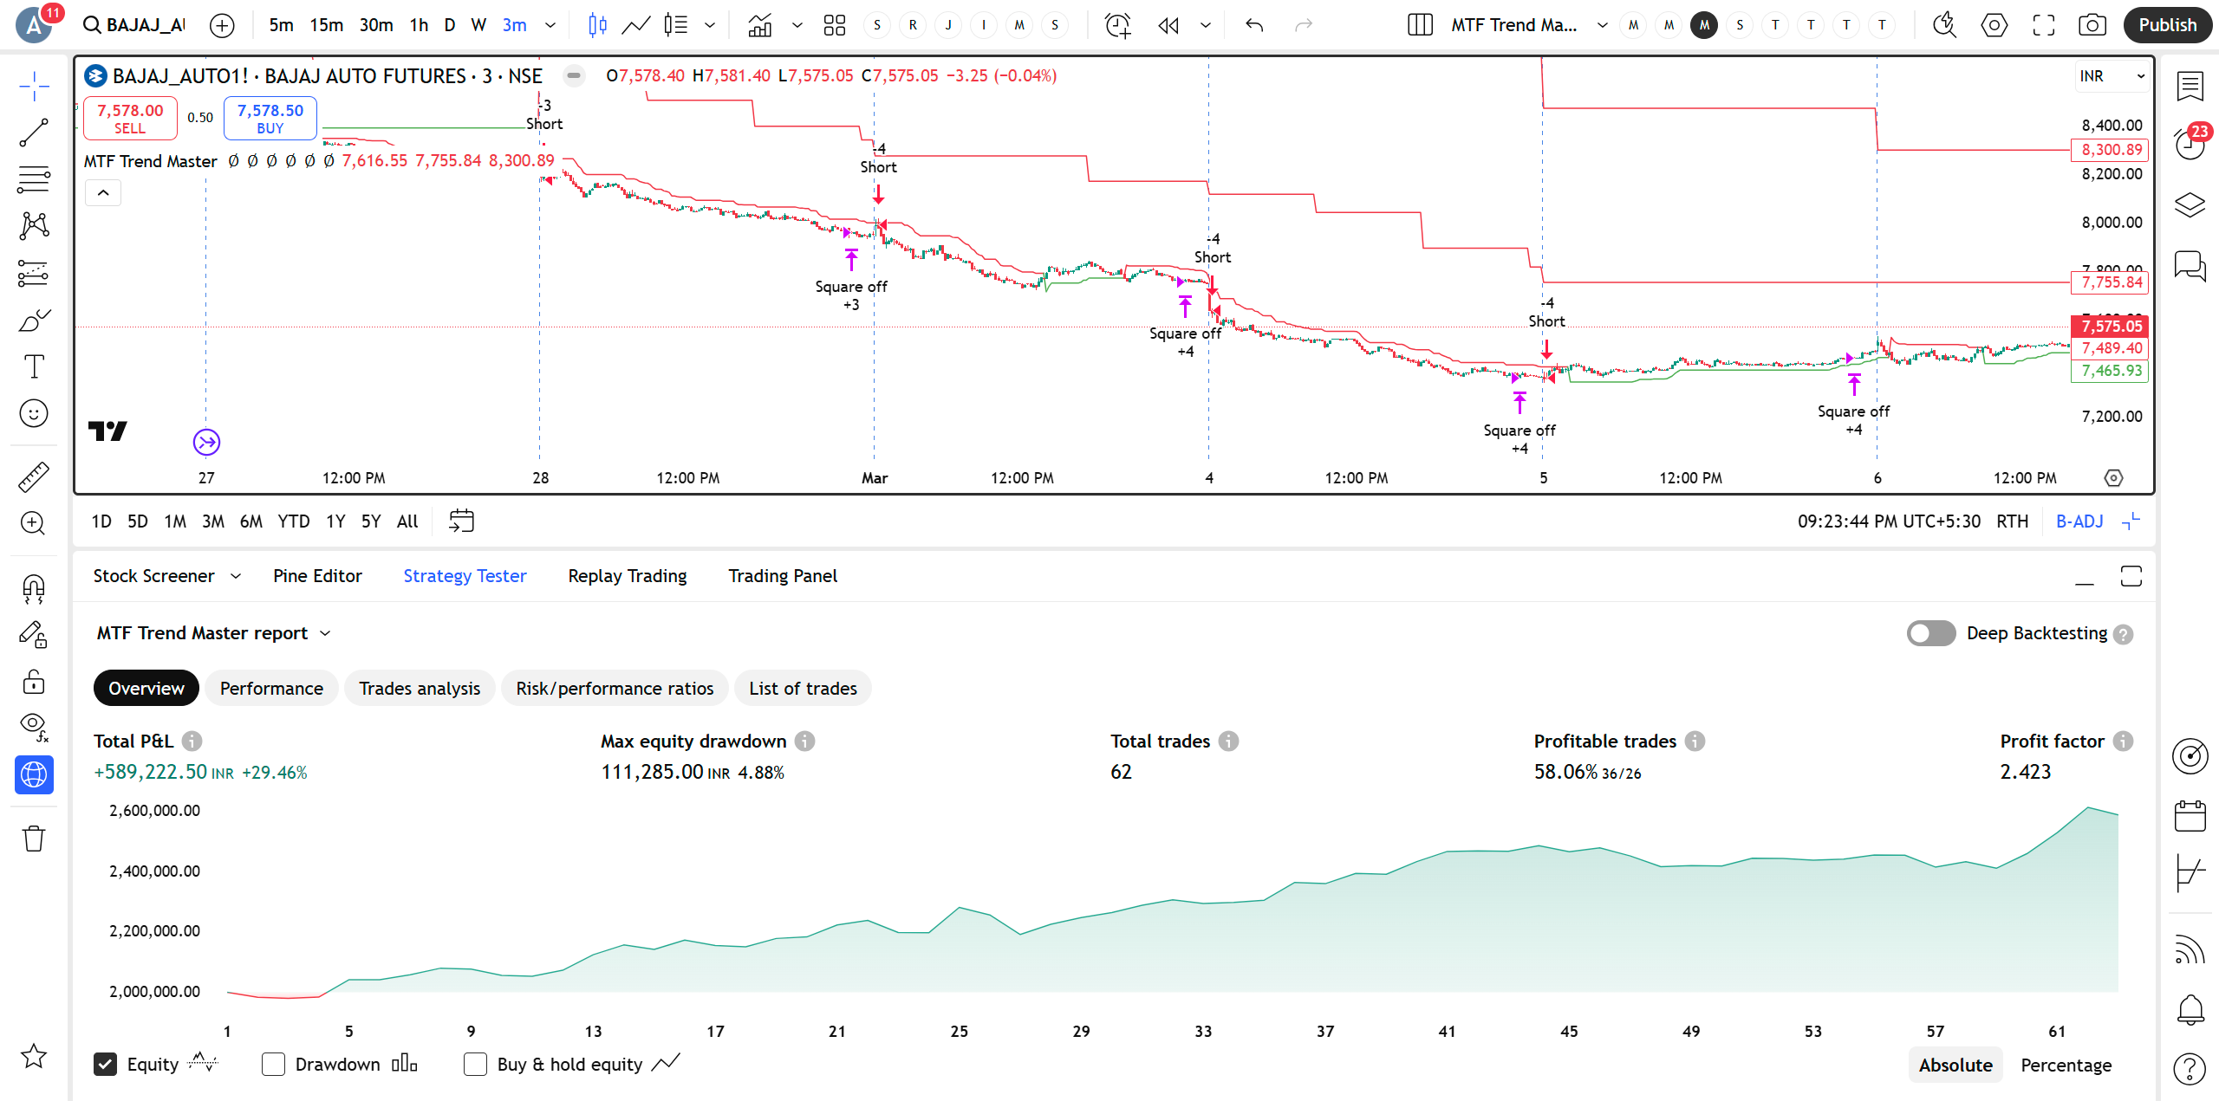Enable Buy & hold equity checkbox
Screen dimensions: 2219x1101
(x=475, y=1064)
